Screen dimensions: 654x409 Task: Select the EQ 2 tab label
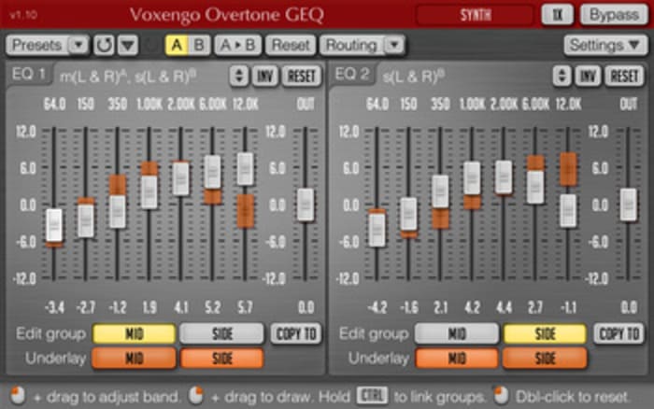(352, 74)
